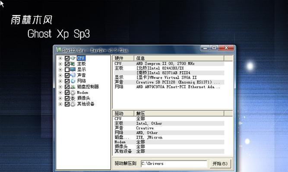Click the webcam (摄像头) icon
Image resolution: width=288 pixels, height=172 pixels.
pos(73,98)
